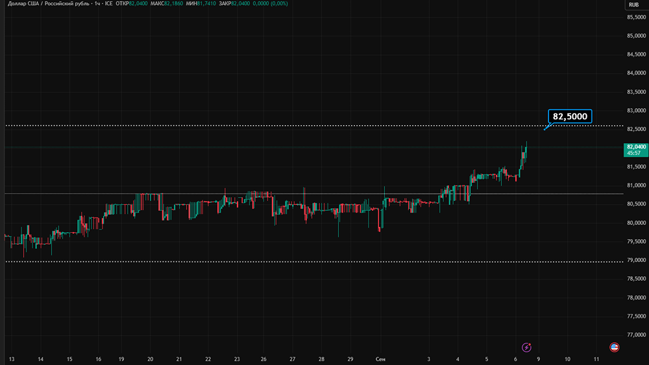Click date 5 on the time axis

click(x=487, y=359)
